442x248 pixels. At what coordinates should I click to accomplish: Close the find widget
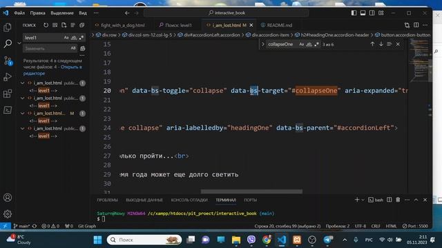point(398,44)
